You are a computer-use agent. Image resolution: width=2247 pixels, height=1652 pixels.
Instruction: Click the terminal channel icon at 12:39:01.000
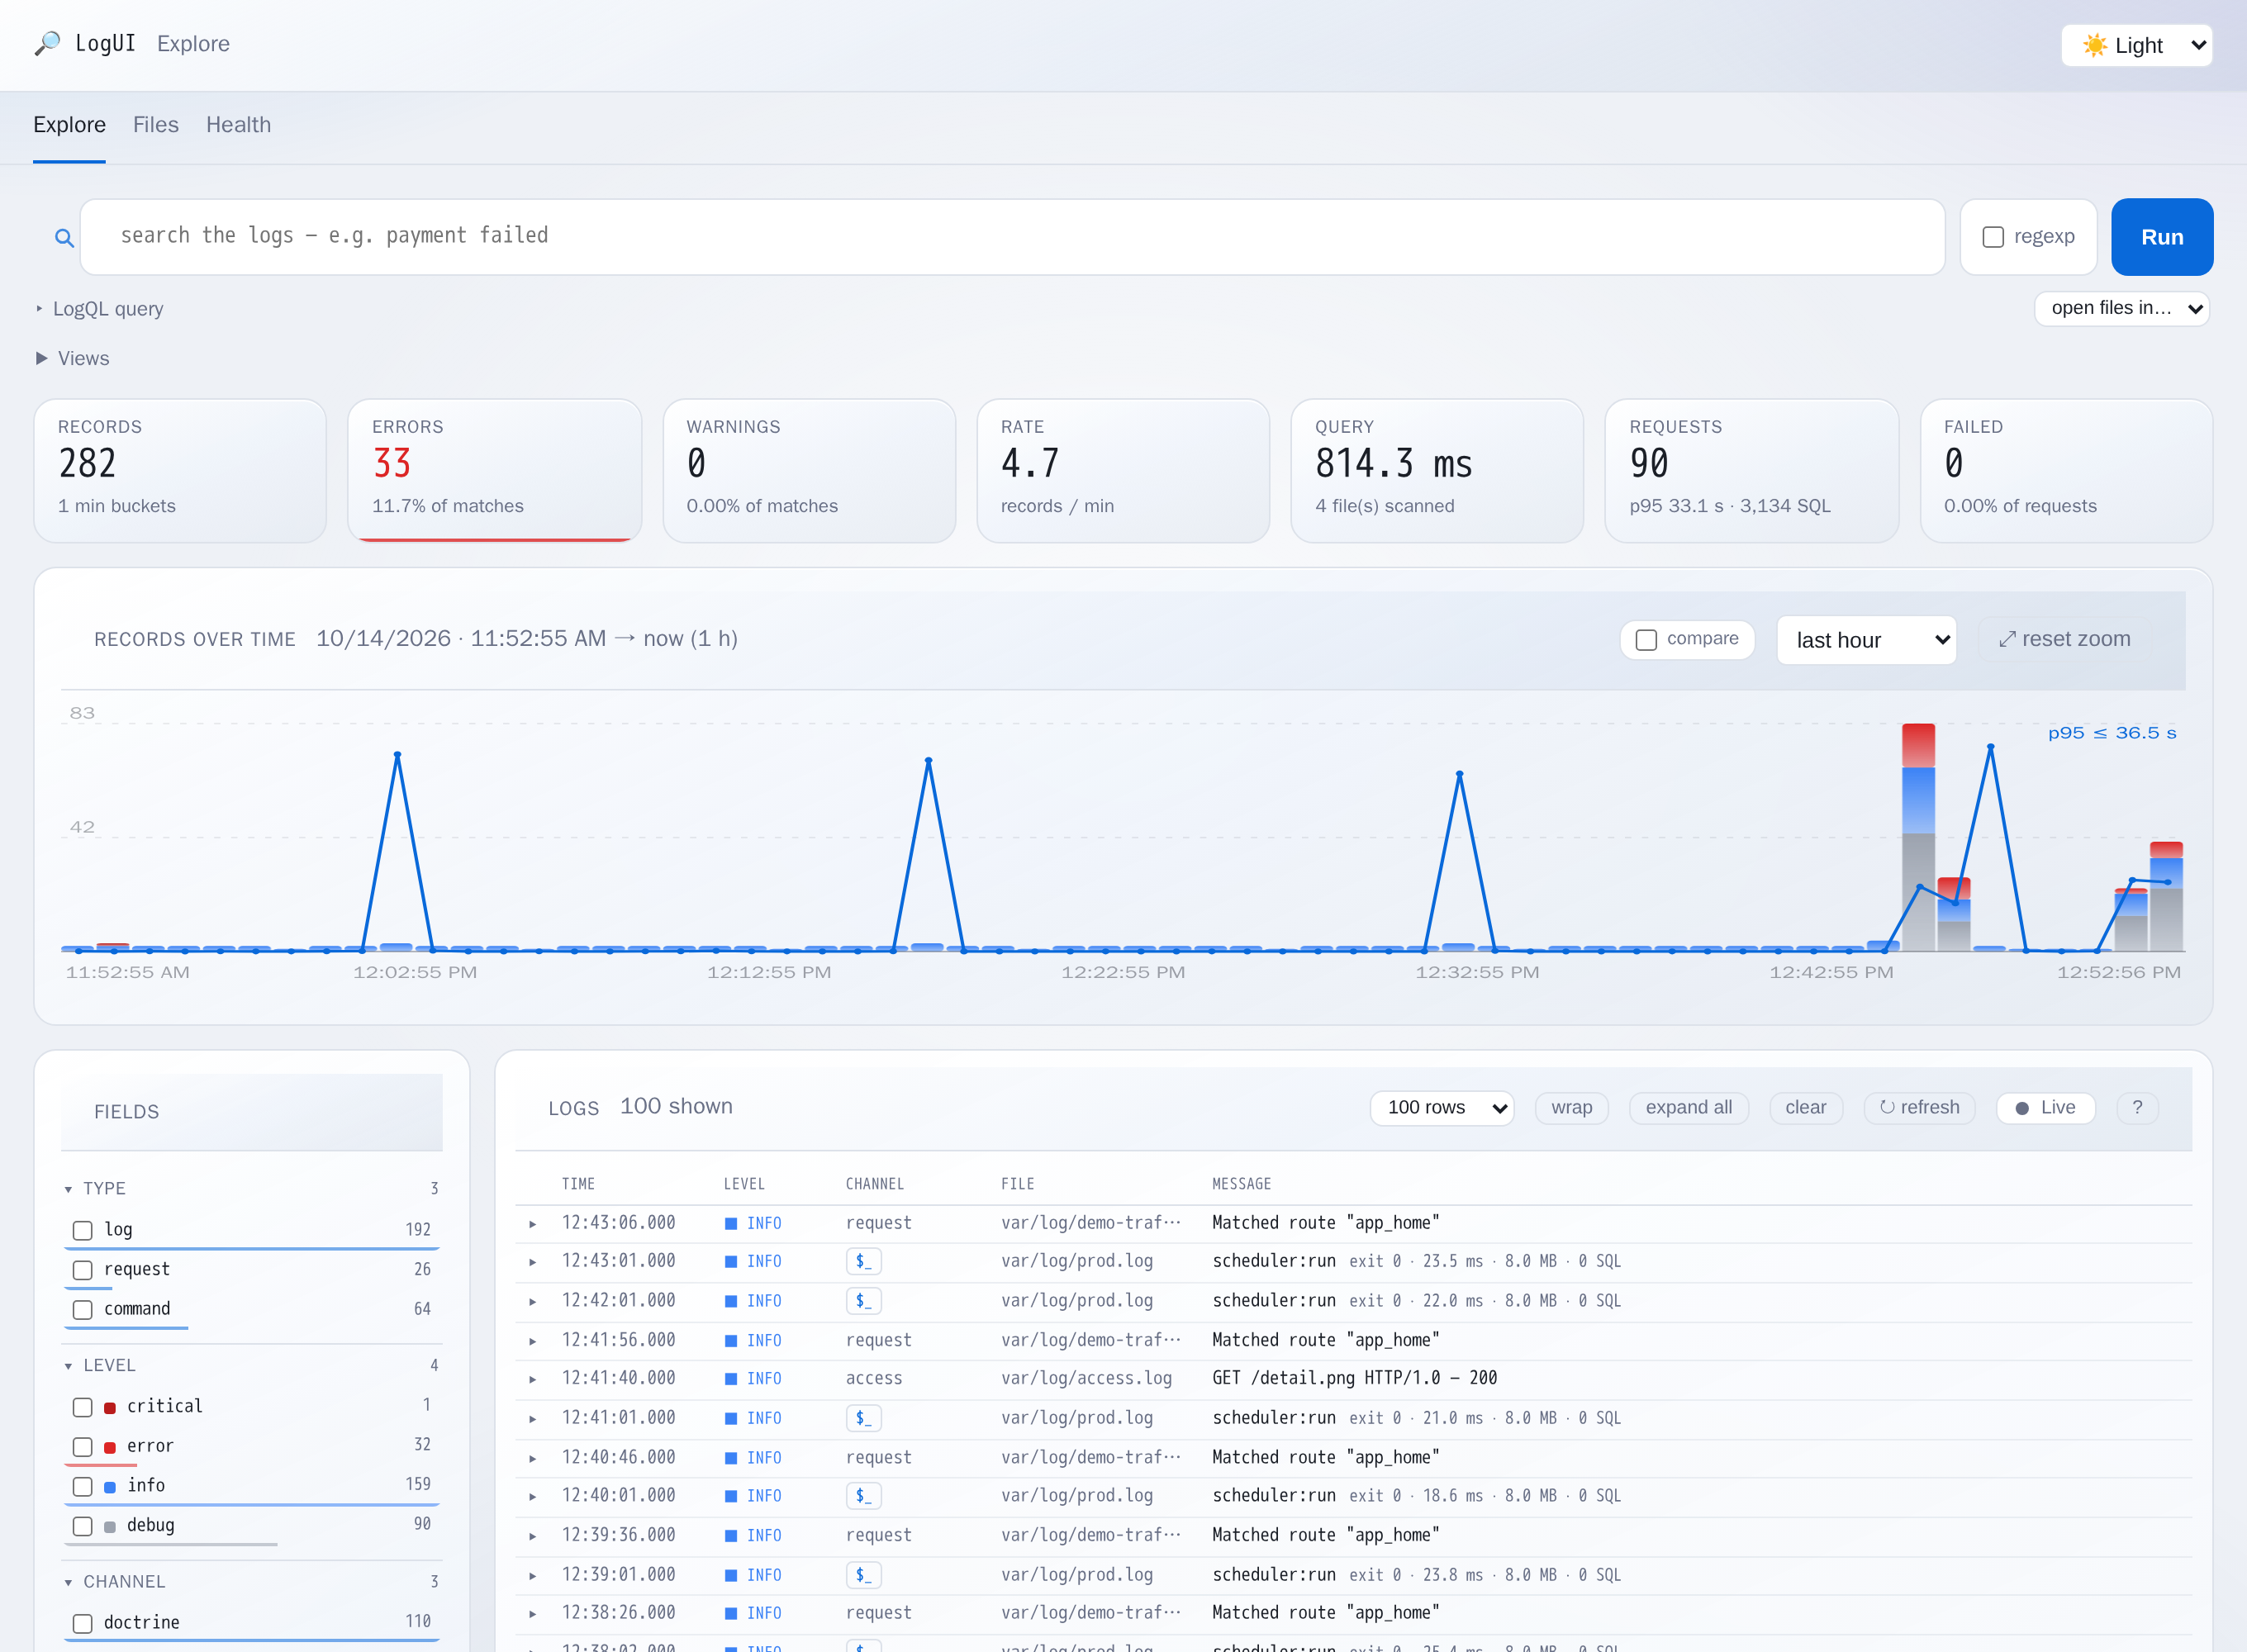point(863,1575)
